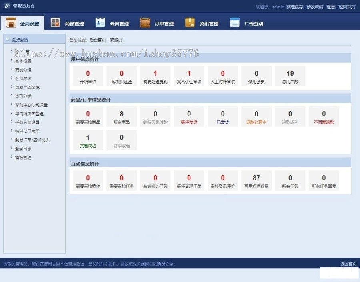Click the 退款成功 stat card
Viewport: 360px width, 282px height.
(x=290, y=117)
